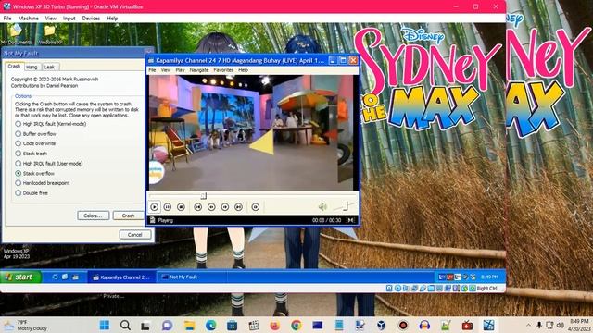
Task: Click the increase speed (forward) control
Action: tap(225, 207)
